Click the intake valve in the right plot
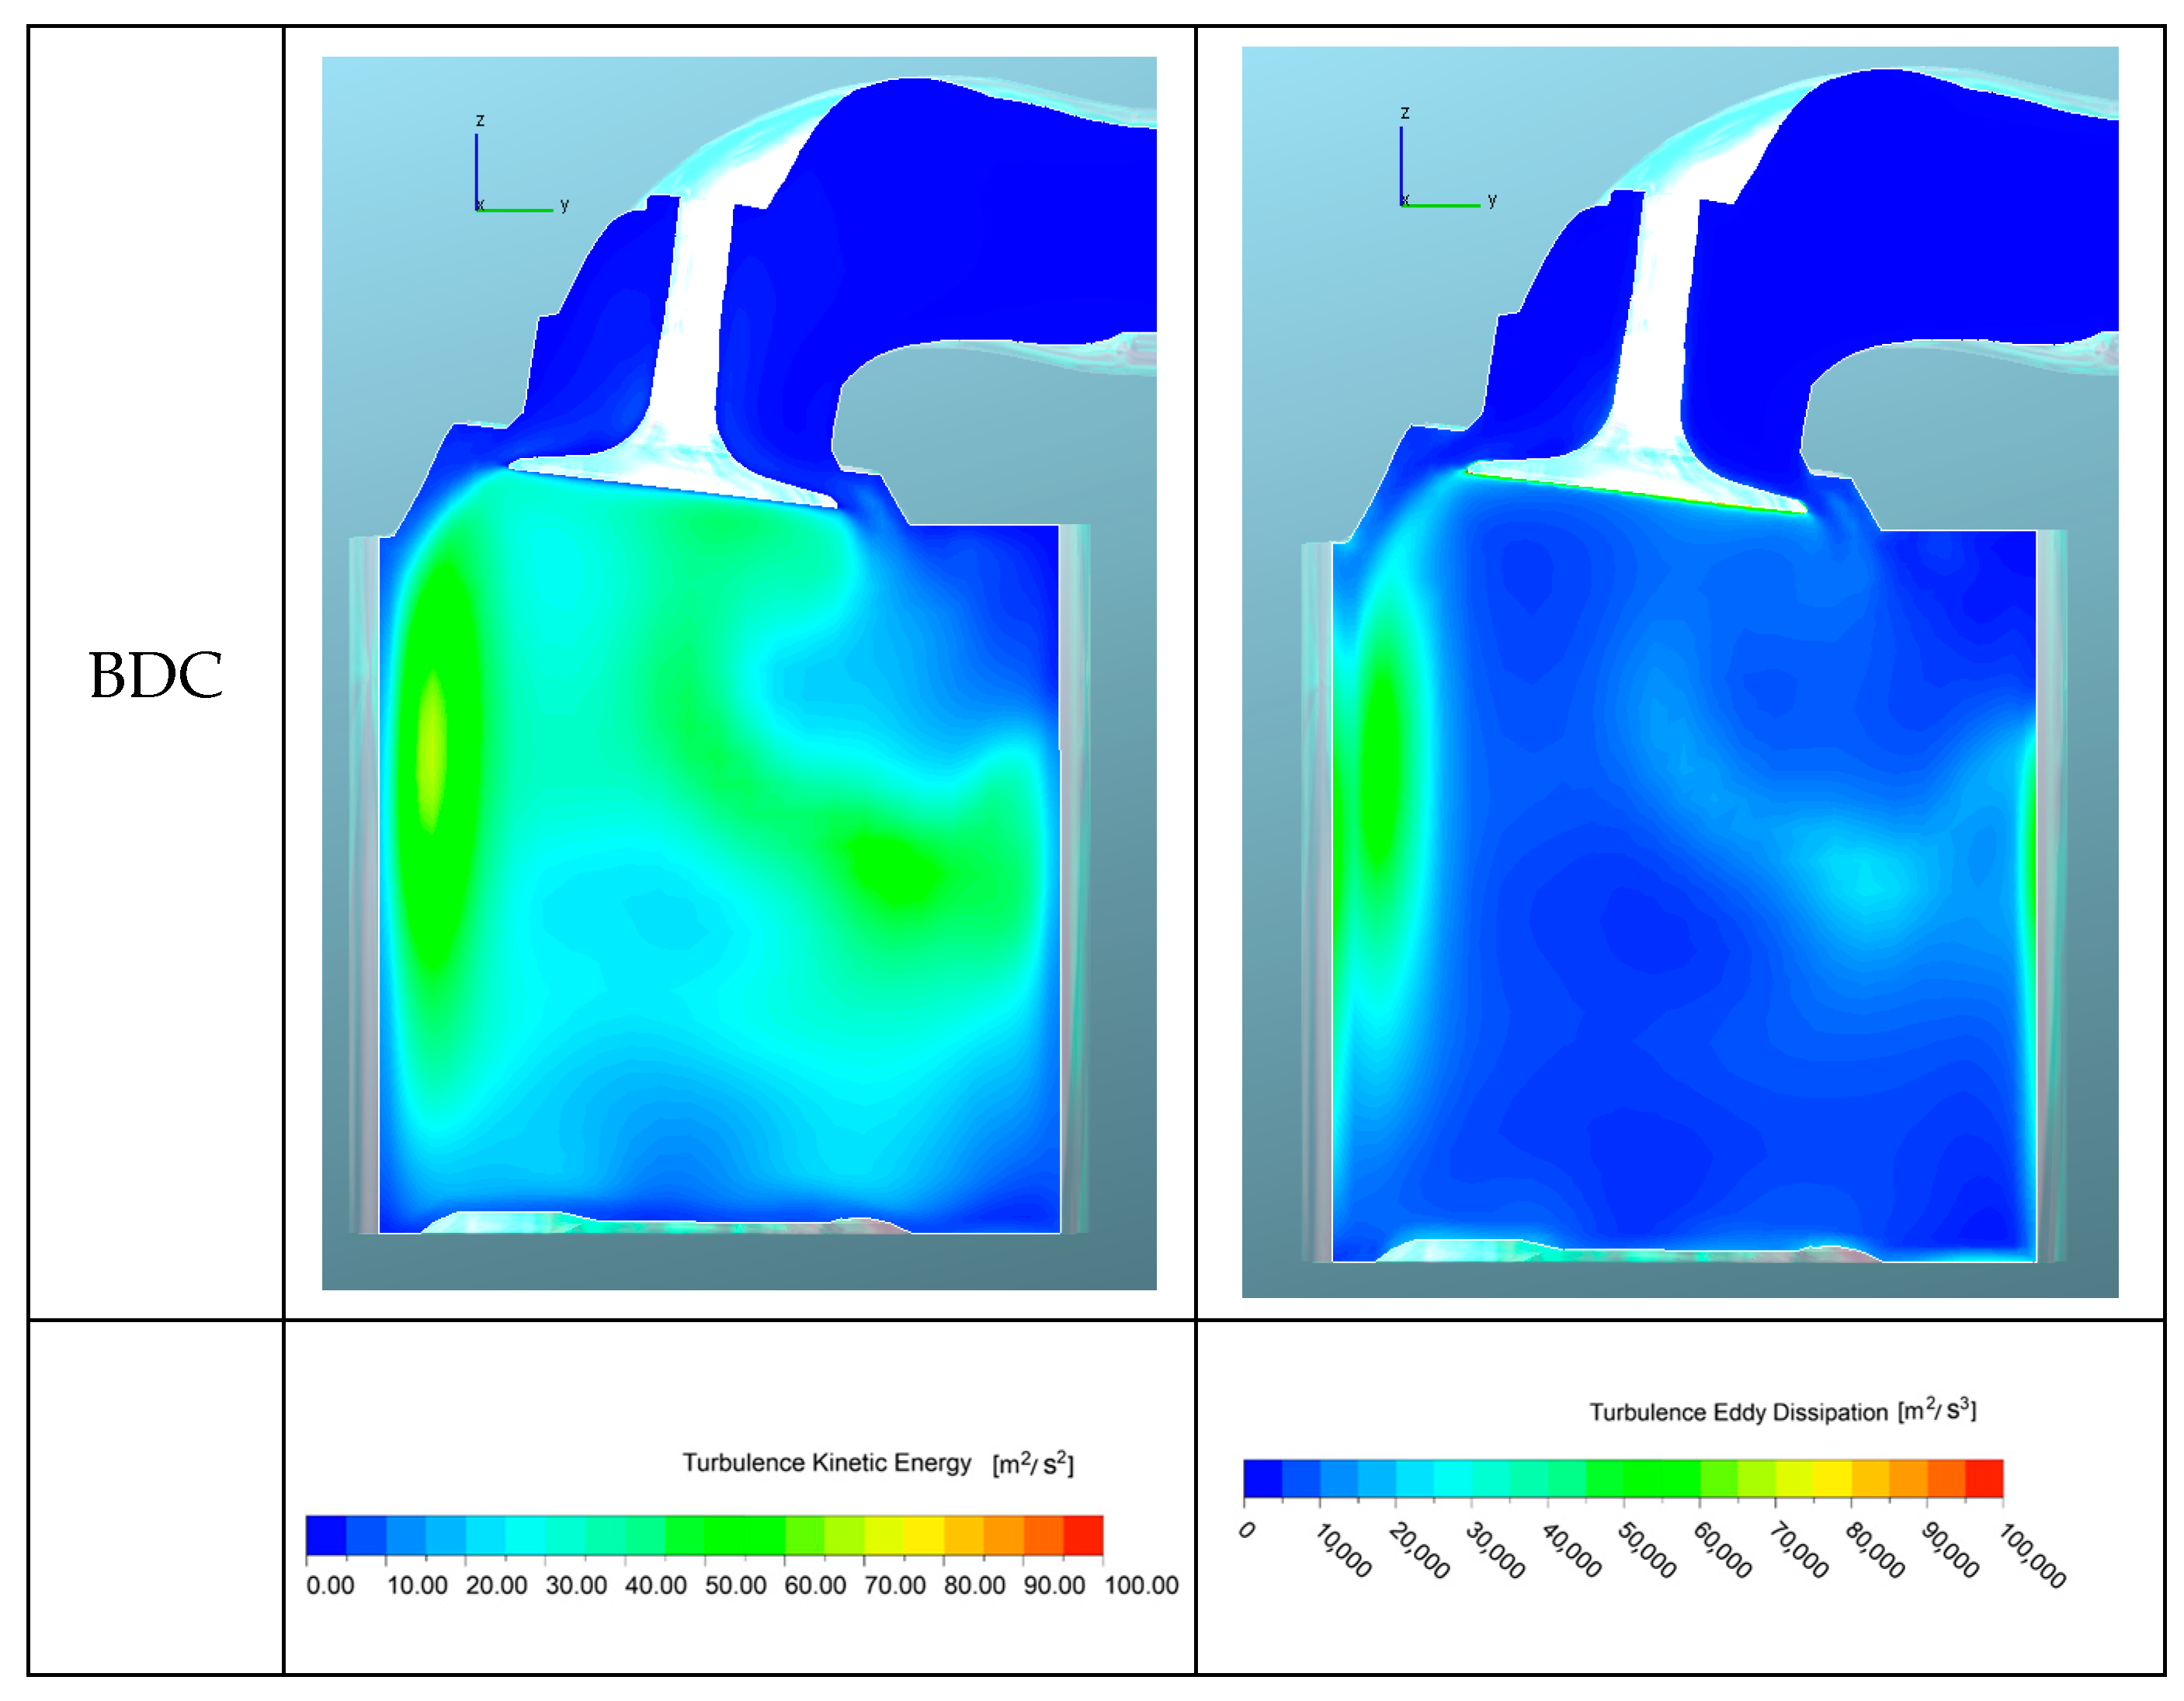 pos(1650,400)
